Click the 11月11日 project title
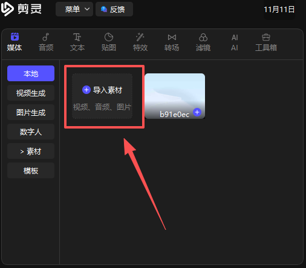This screenshot has width=306, height=268. pos(279,10)
